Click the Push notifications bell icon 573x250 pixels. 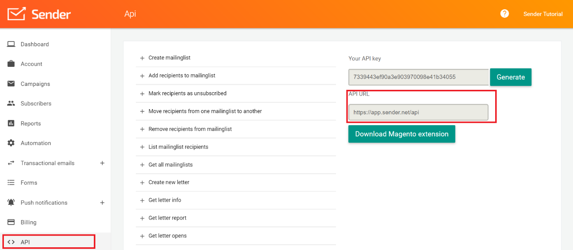tap(11, 203)
